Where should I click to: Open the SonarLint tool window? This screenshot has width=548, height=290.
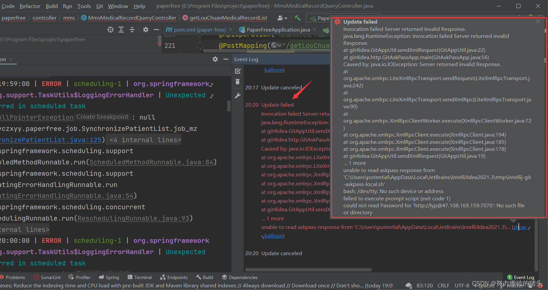(x=47, y=277)
